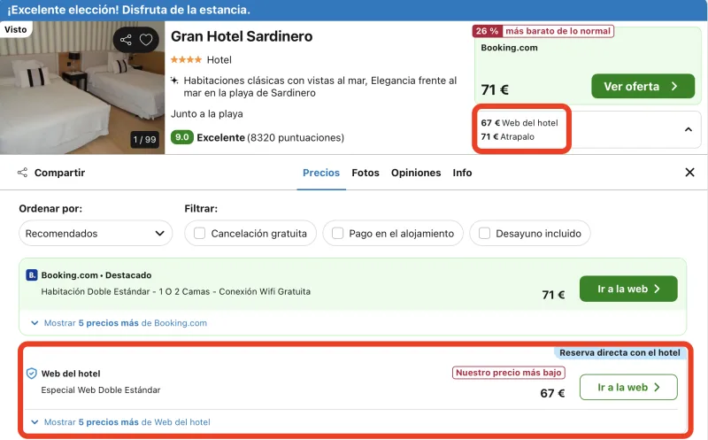Click the 1 / 99 photo counter
The width and height of the screenshot is (708, 440).
coord(144,139)
